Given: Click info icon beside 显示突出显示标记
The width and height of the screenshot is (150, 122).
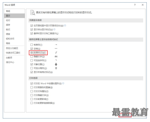Looking at the screenshot, I should [x=54, y=29].
